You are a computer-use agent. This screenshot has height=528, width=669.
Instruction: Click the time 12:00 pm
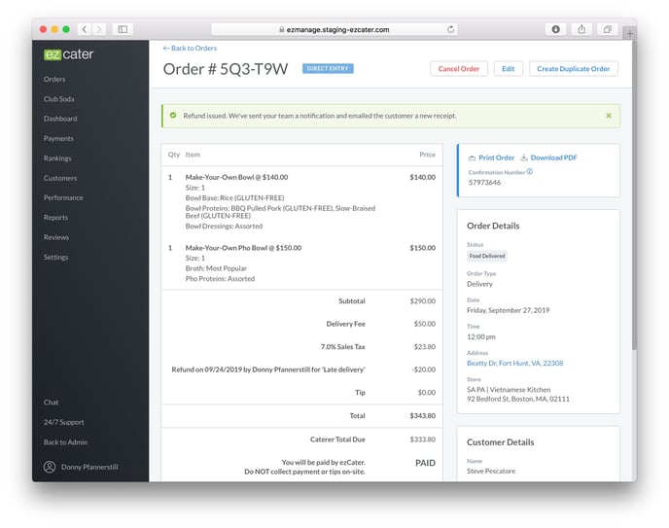pos(481,336)
